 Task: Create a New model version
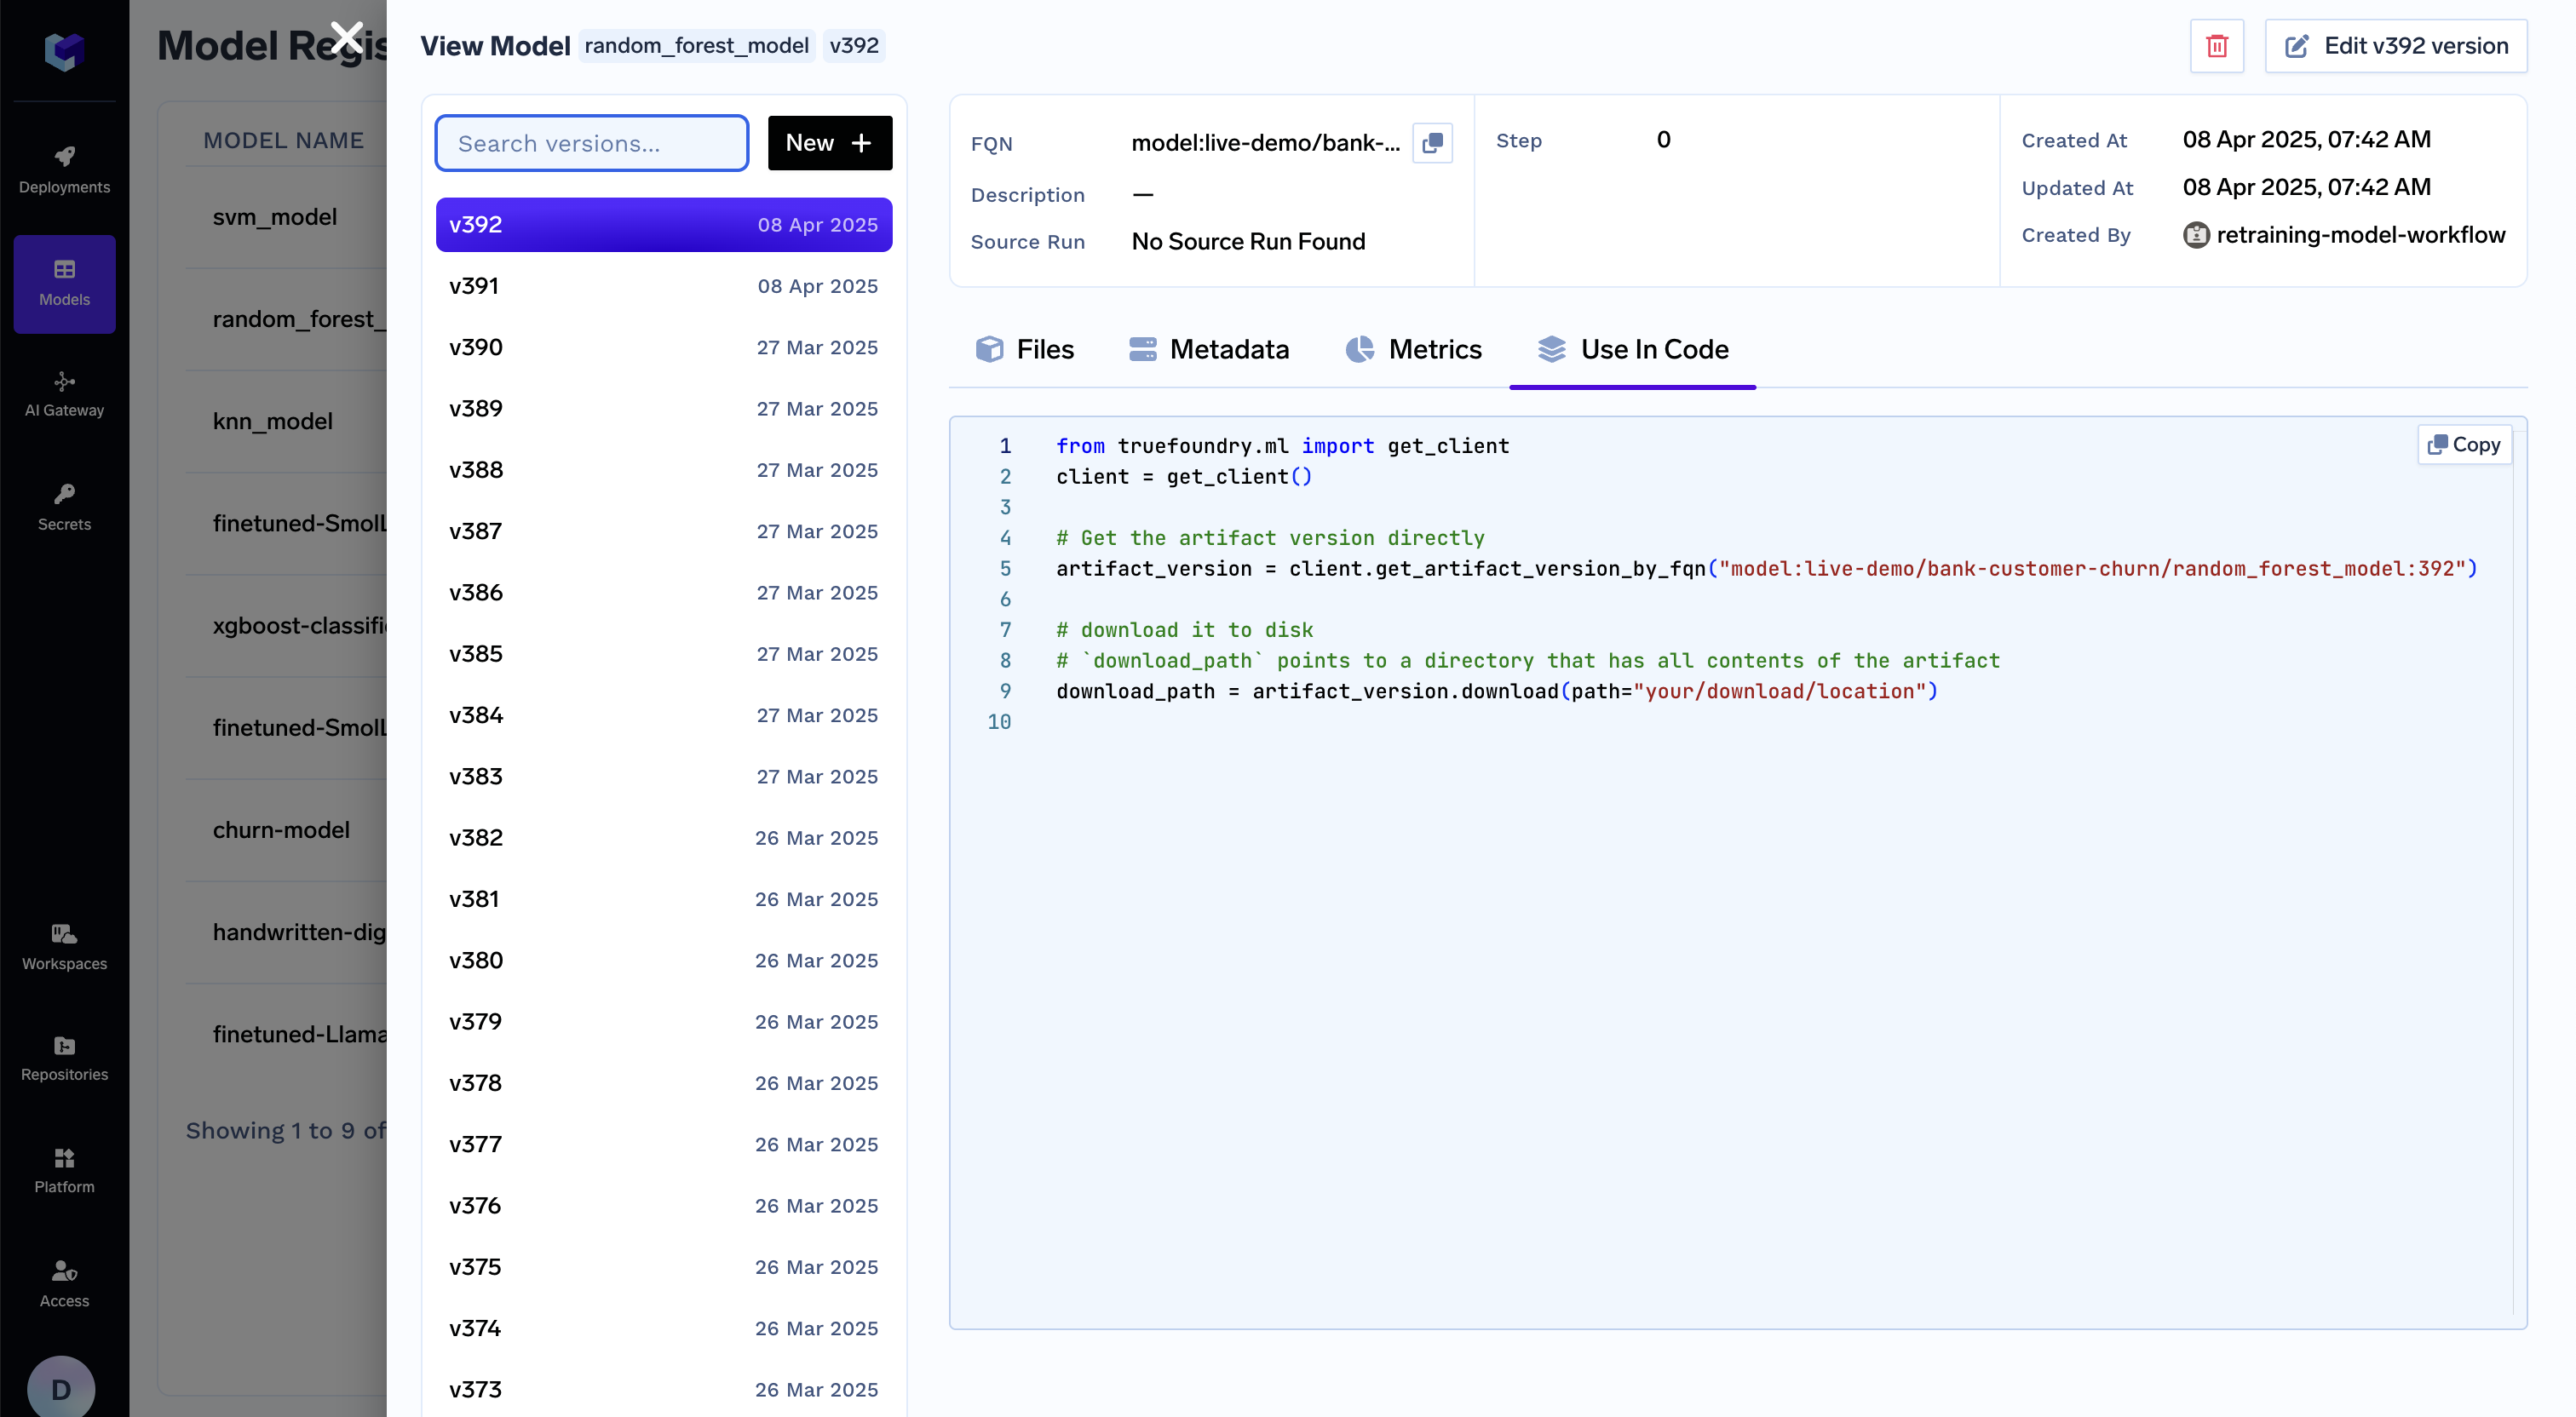click(x=829, y=143)
